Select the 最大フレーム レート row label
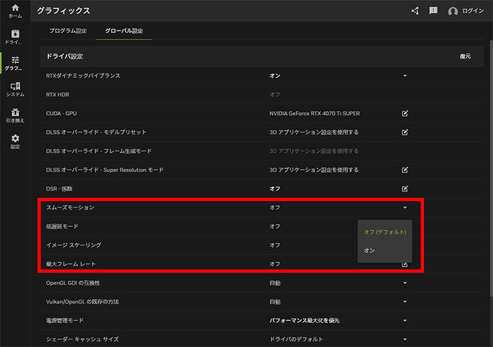This screenshot has width=493, height=347. [71, 264]
